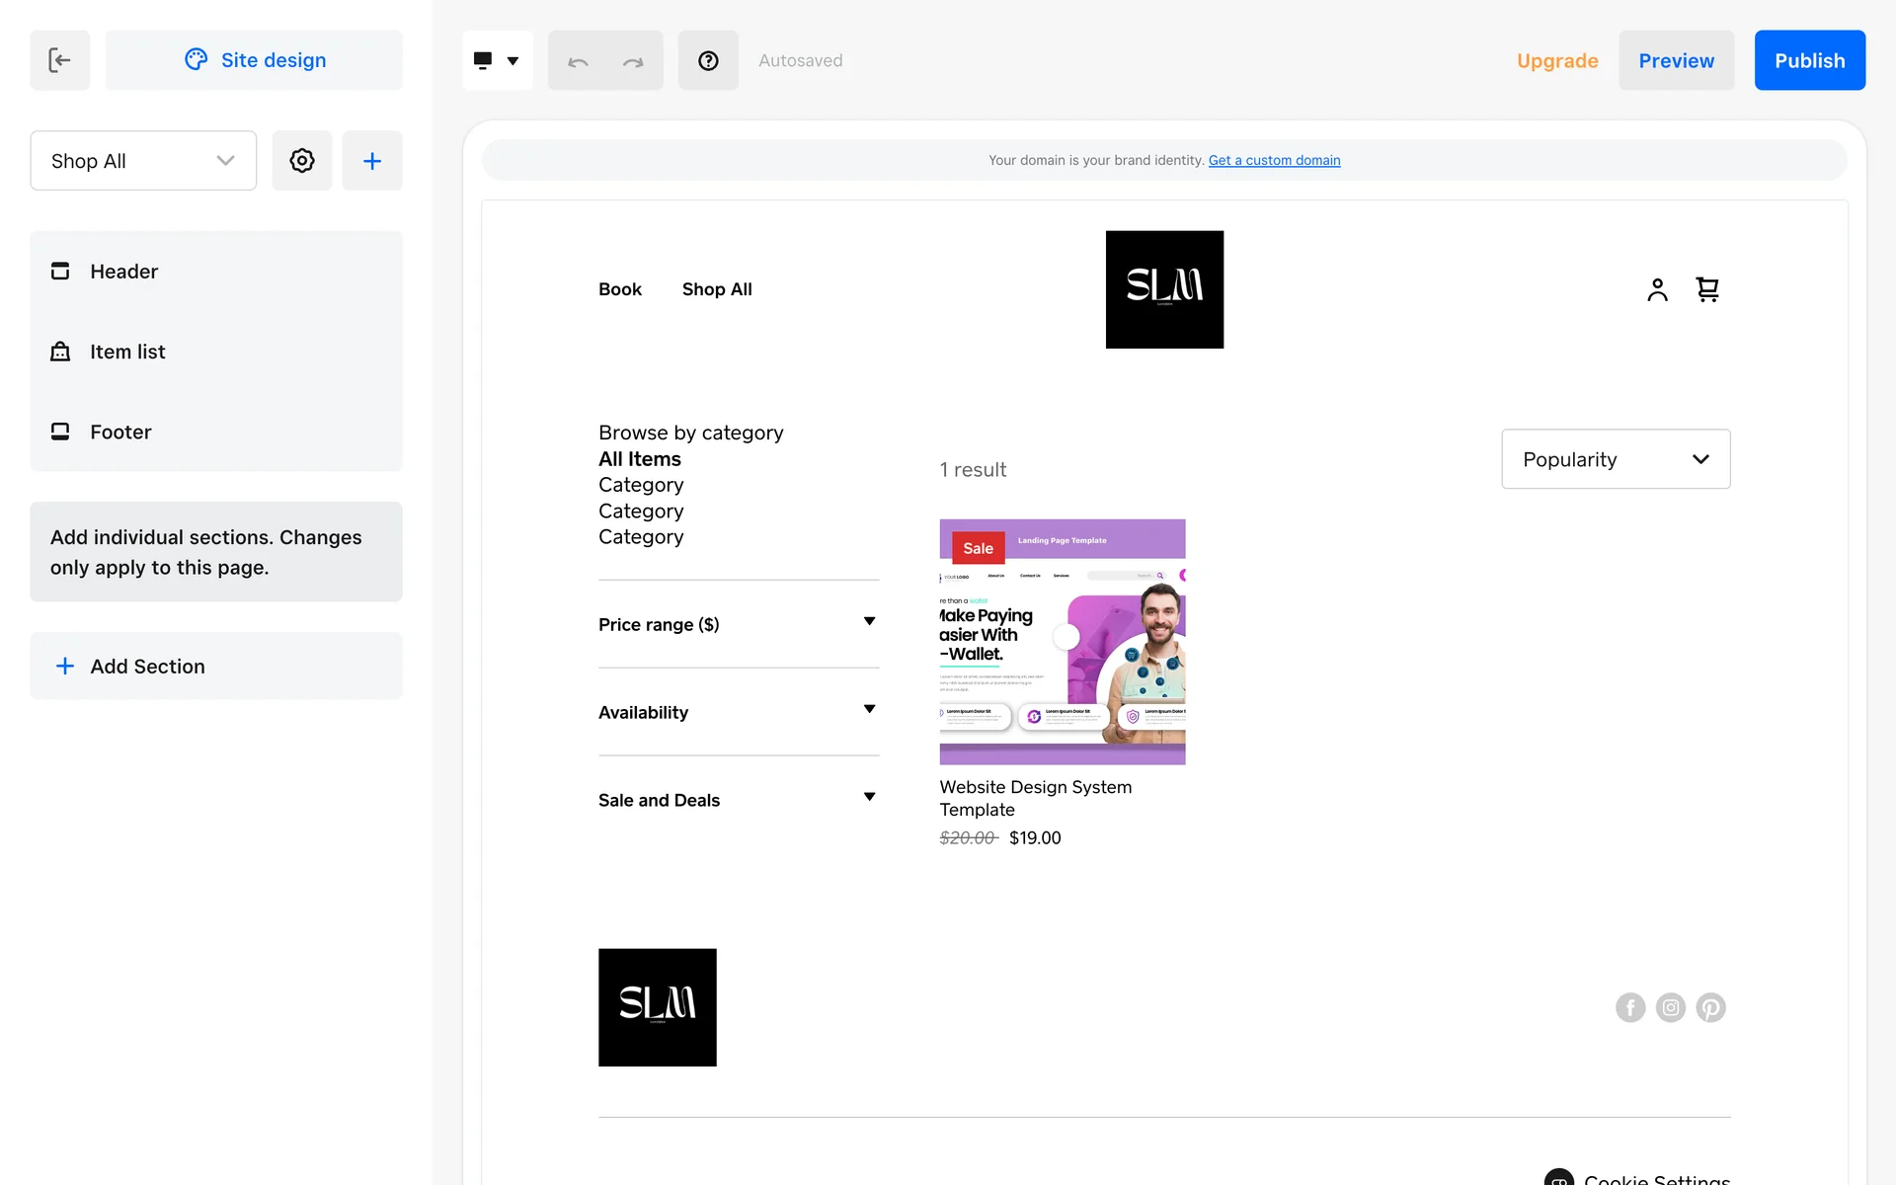Image resolution: width=1896 pixels, height=1185 pixels.
Task: Open page settings gear icon
Action: 301,161
